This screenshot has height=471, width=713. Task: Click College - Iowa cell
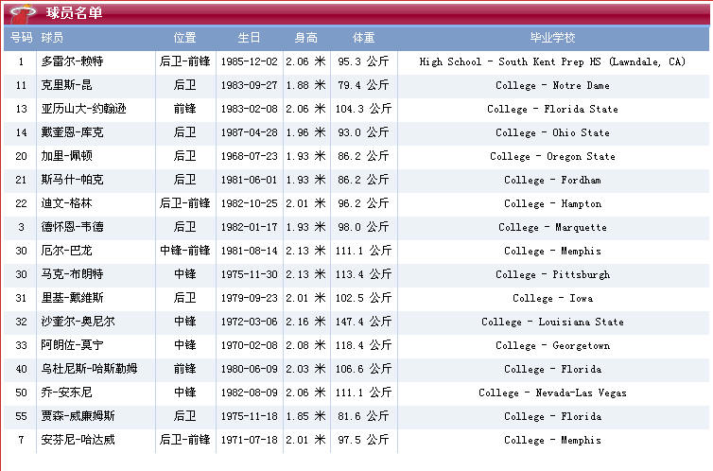(x=552, y=298)
